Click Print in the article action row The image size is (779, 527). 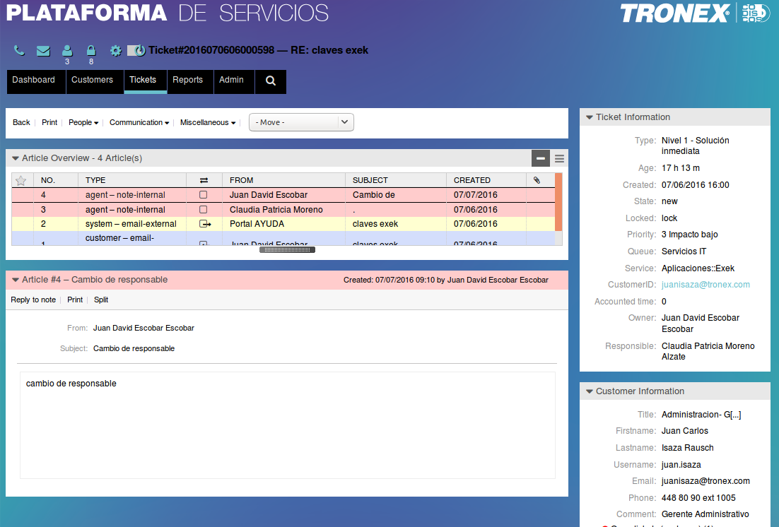coord(75,300)
